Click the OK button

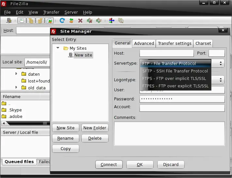(140, 165)
